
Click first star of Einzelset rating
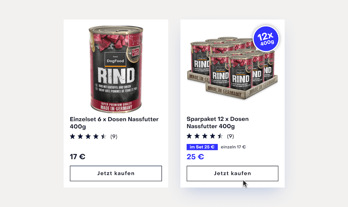[x=73, y=137]
